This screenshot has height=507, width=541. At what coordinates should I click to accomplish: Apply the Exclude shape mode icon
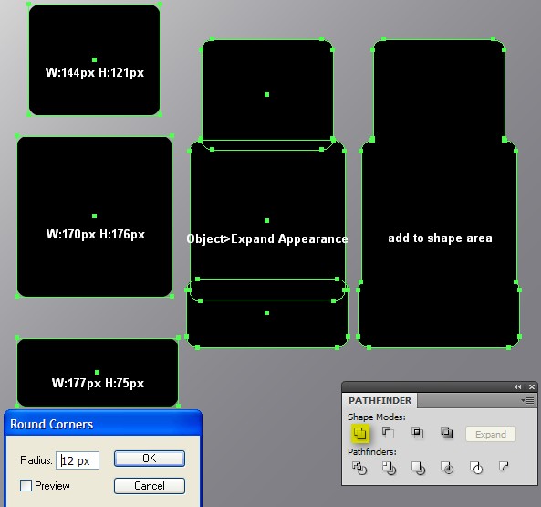447,432
